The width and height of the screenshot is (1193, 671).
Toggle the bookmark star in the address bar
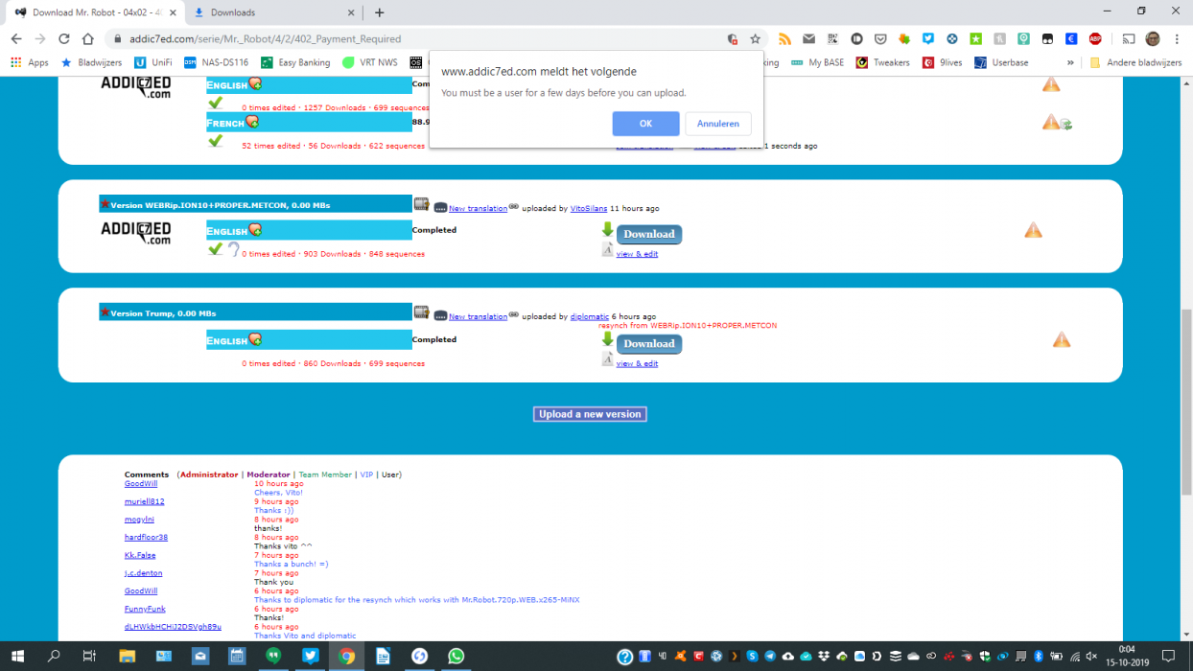click(x=757, y=39)
